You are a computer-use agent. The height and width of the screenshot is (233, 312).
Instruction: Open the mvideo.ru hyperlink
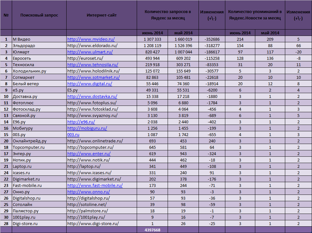click(x=91, y=39)
